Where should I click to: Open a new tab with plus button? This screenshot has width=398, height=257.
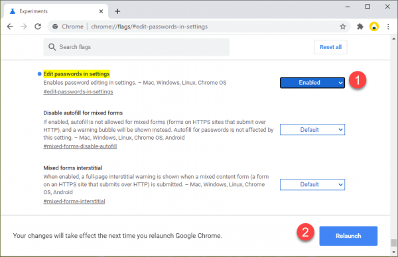point(117,11)
